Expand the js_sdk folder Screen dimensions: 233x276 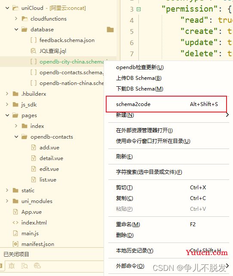7,104
